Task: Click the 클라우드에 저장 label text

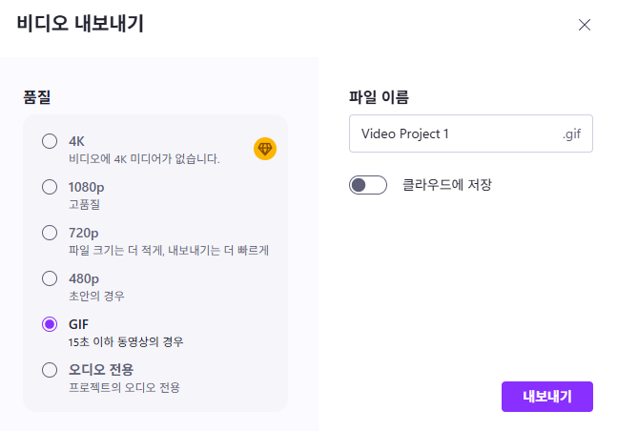Action: click(447, 185)
